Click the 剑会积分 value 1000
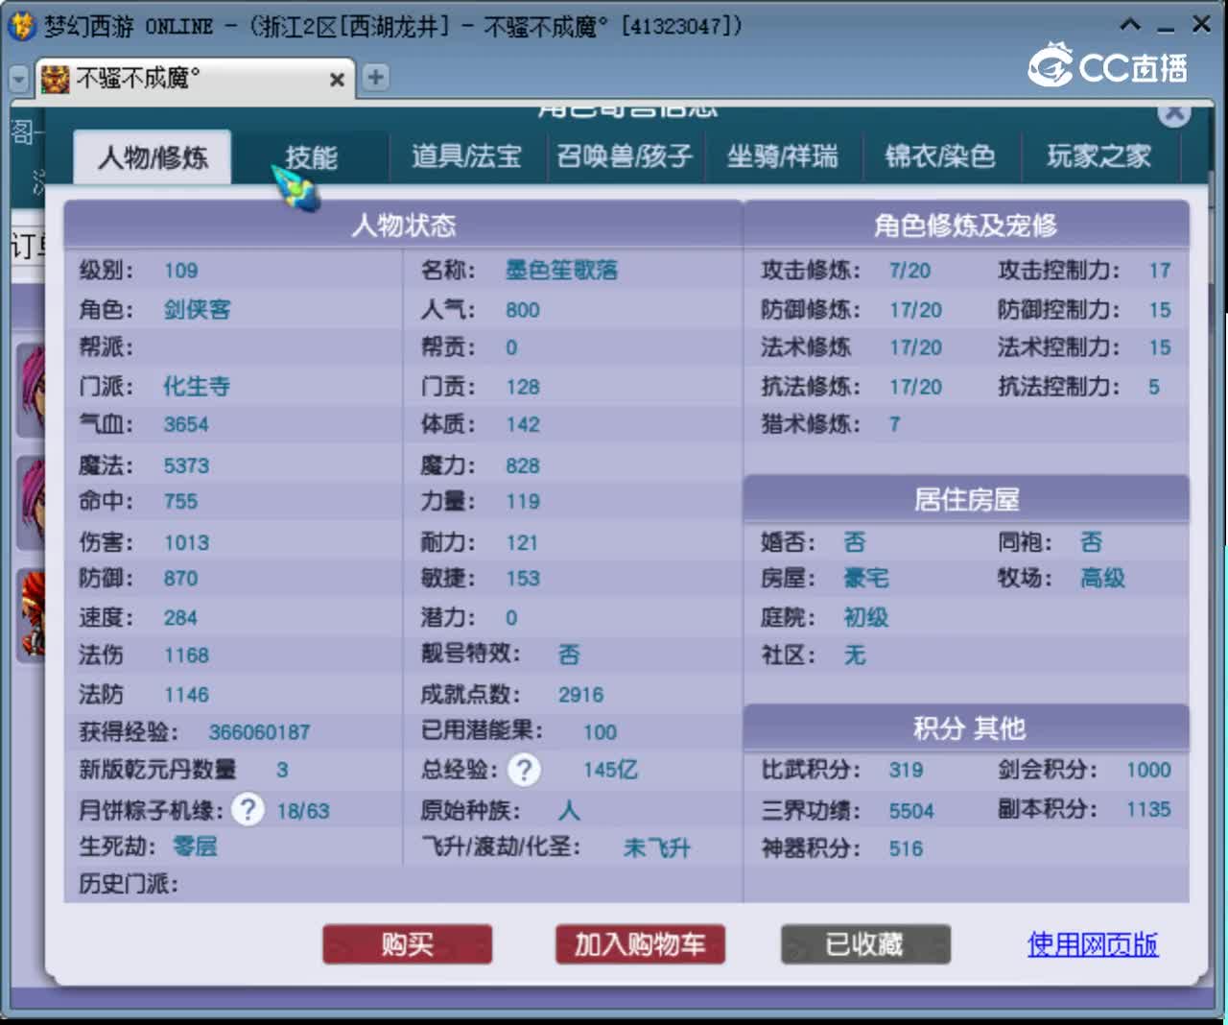Image resolution: width=1228 pixels, height=1025 pixels. (x=1148, y=771)
